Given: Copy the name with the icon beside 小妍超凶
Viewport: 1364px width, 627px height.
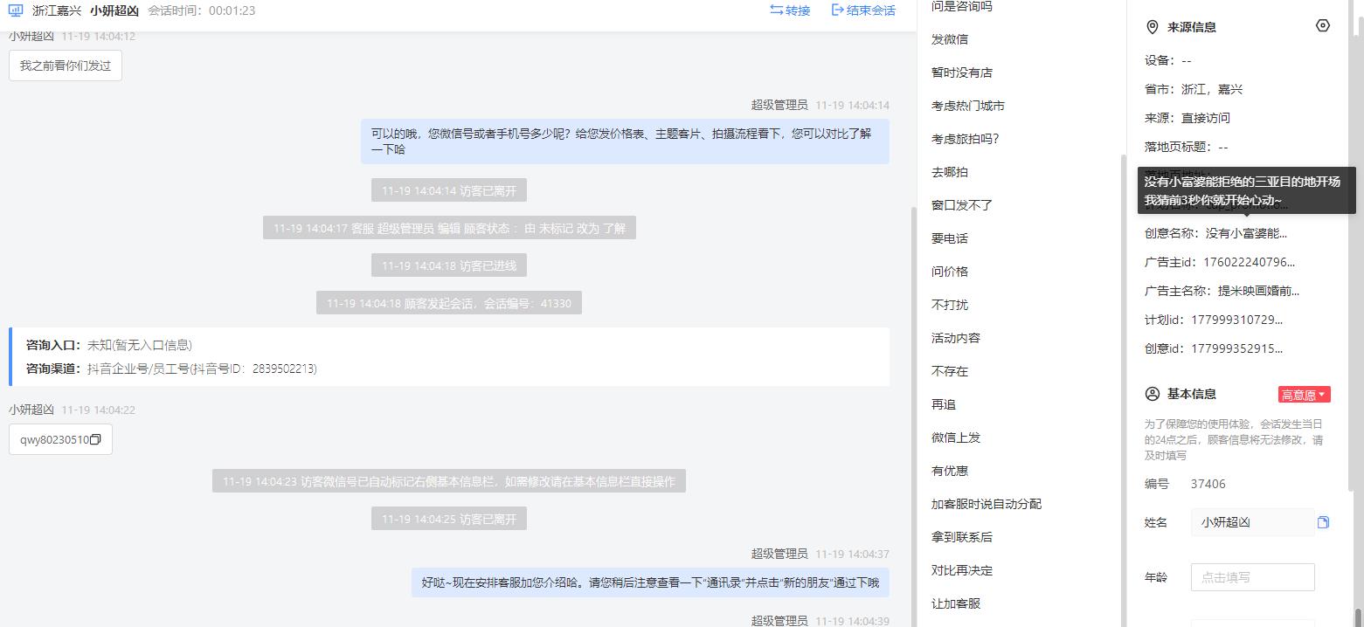Looking at the screenshot, I should pos(1323,522).
